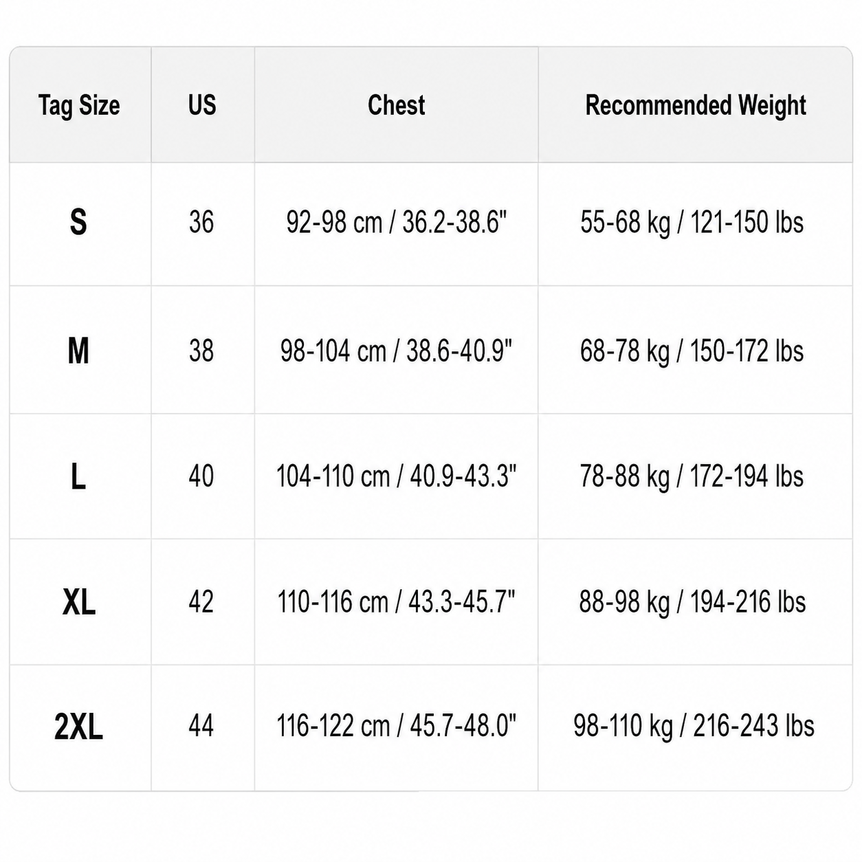Select the 2XL tag size cell
Image resolution: width=862 pixels, height=862 pixels.
click(78, 727)
